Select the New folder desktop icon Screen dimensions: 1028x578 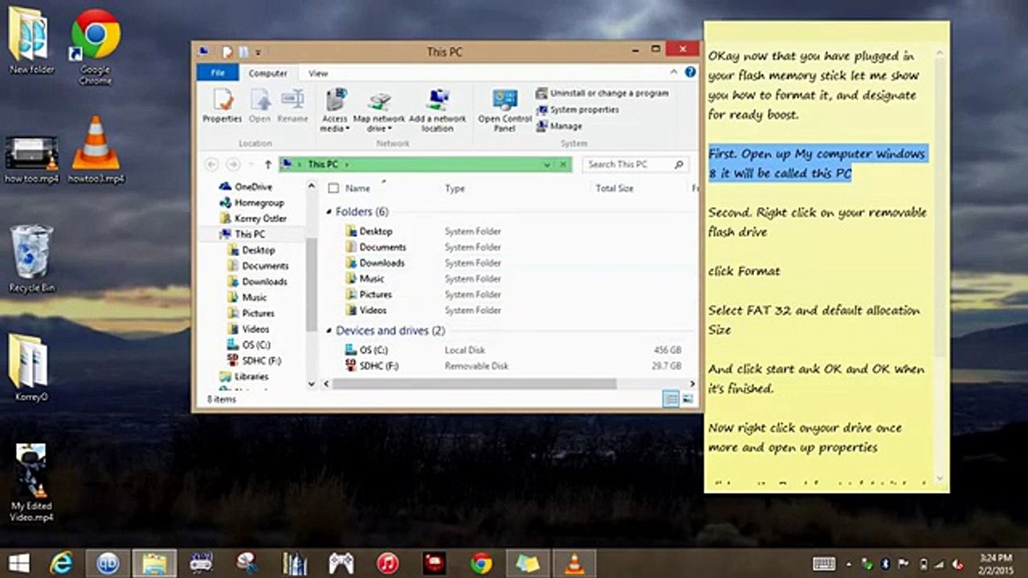click(31, 40)
